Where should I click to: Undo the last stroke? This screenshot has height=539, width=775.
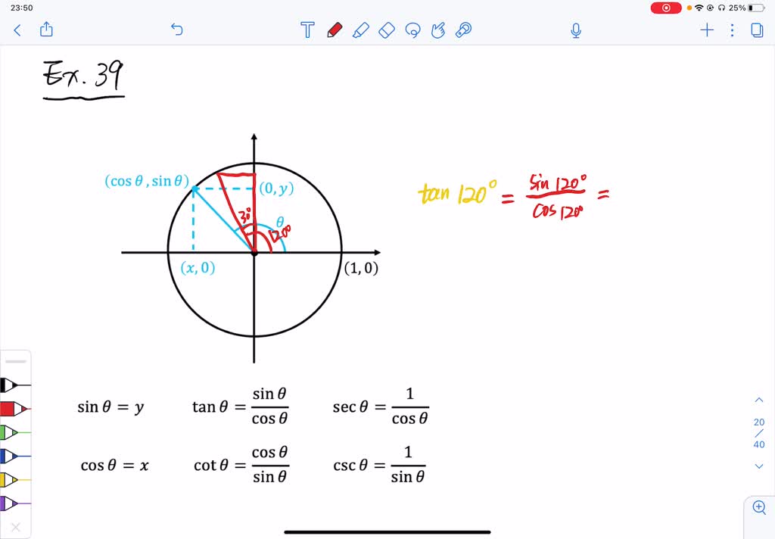[x=176, y=30]
